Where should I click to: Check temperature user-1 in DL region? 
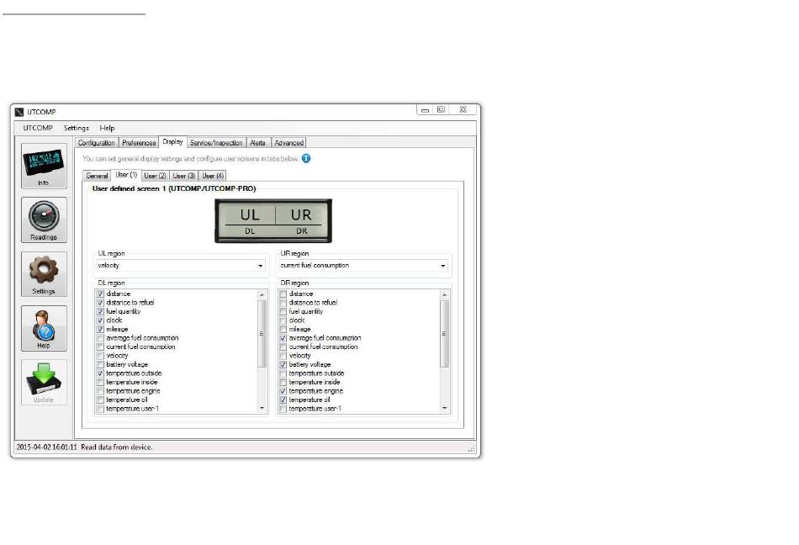pos(100,409)
